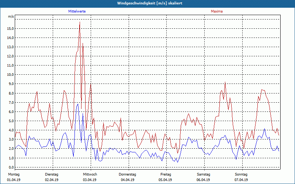Click the 'Montag' day label
Screen dimensions: 295x184
tap(14, 174)
